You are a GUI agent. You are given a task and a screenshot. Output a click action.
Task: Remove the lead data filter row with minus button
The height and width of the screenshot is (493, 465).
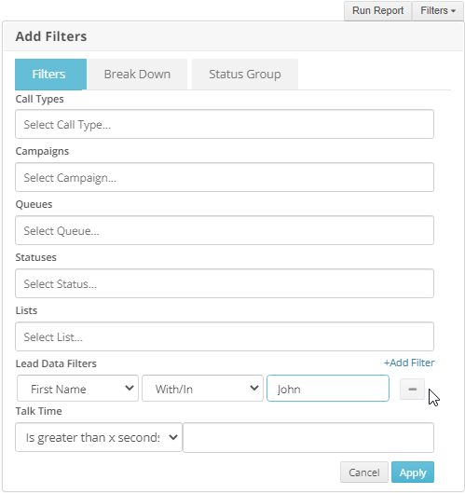pos(412,389)
